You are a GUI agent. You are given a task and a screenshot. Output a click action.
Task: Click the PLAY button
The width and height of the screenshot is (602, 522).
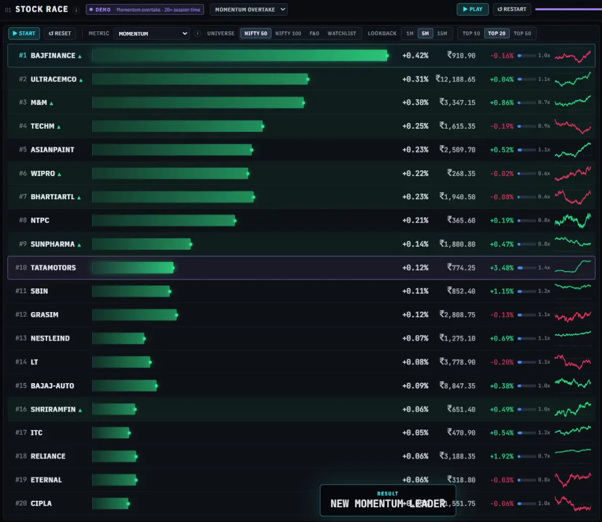[473, 9]
